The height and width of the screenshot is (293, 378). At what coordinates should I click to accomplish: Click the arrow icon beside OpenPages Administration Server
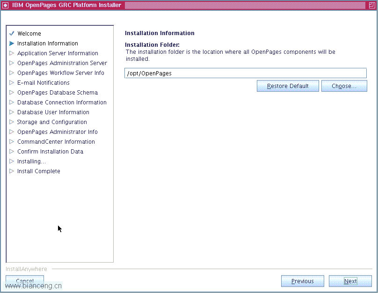(12, 63)
